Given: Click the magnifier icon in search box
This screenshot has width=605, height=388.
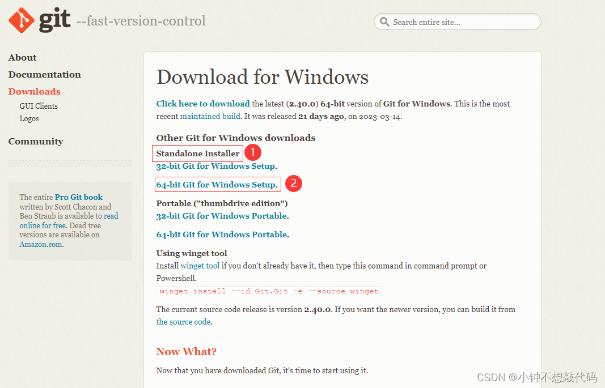Looking at the screenshot, I should [x=384, y=22].
